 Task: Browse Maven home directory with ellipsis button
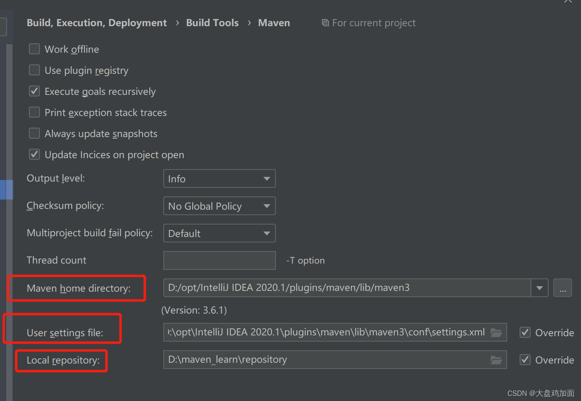click(x=563, y=288)
